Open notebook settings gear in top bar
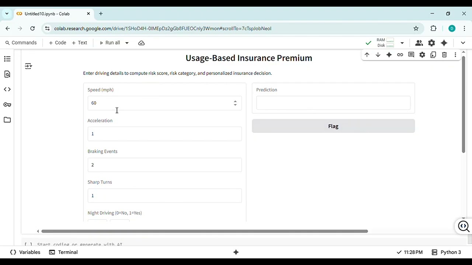The width and height of the screenshot is (472, 265). pos(431,43)
